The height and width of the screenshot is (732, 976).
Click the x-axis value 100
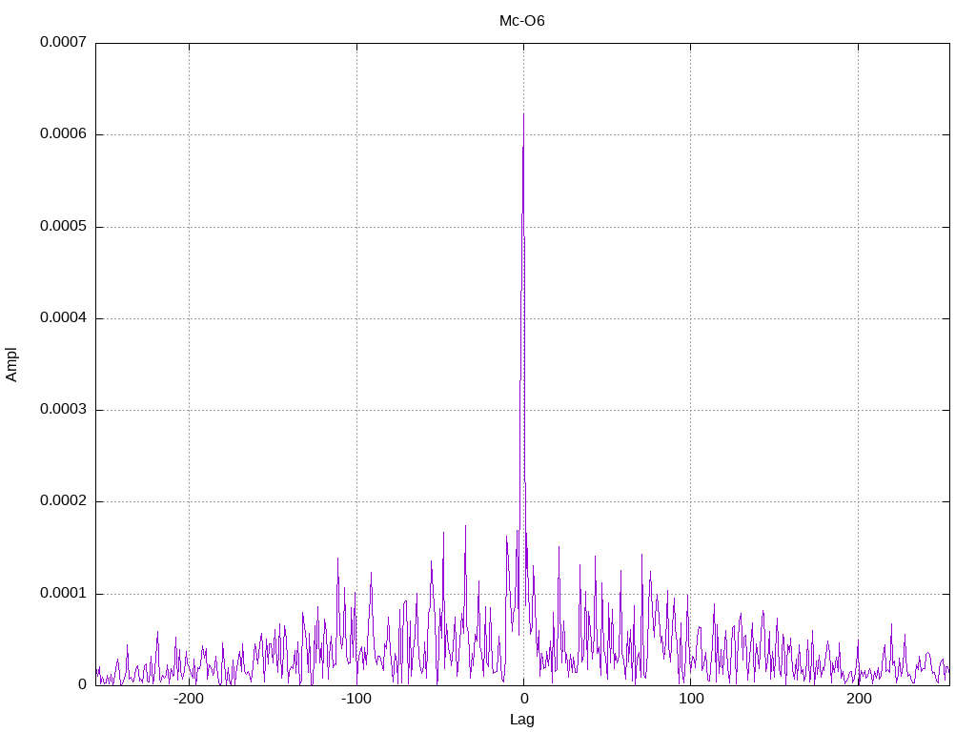click(x=691, y=699)
